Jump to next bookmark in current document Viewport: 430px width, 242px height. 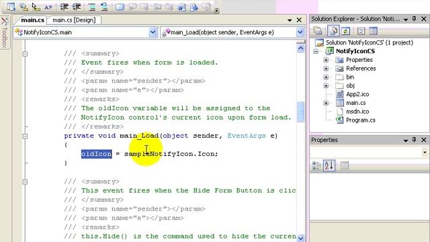point(194,7)
